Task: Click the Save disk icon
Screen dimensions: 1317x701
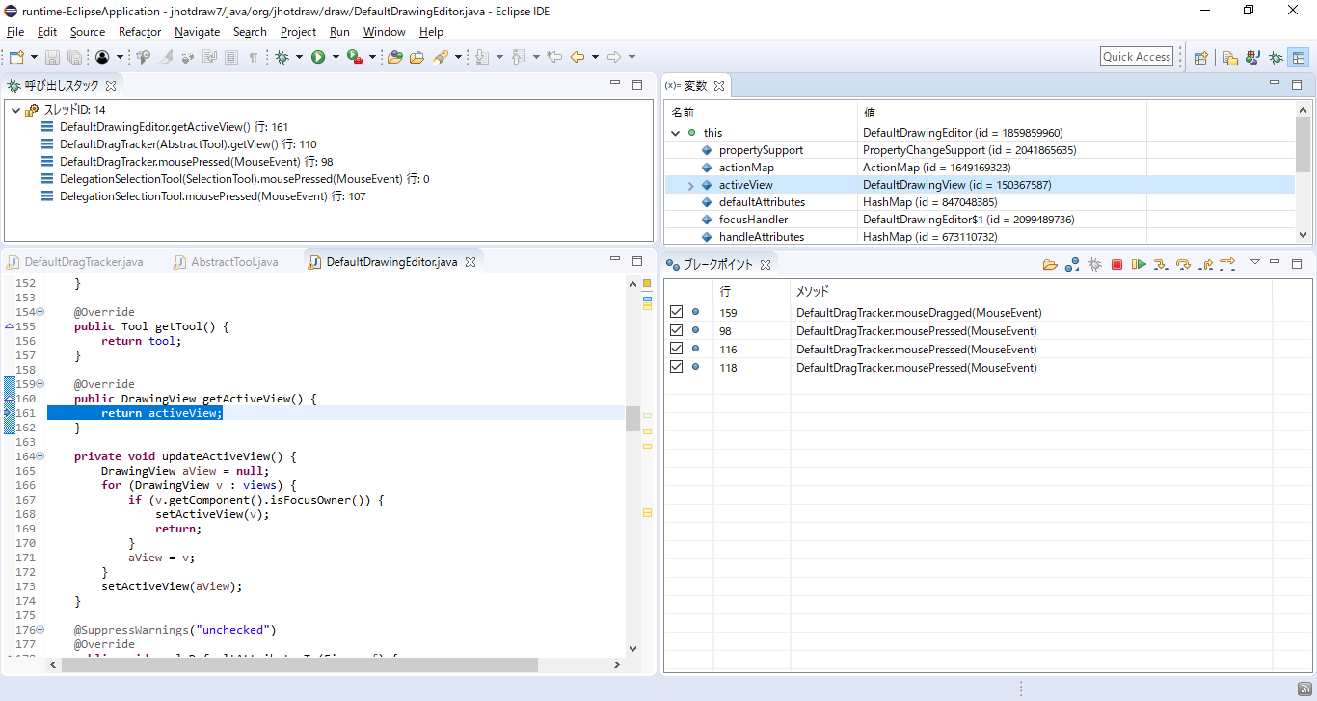Action: point(53,57)
